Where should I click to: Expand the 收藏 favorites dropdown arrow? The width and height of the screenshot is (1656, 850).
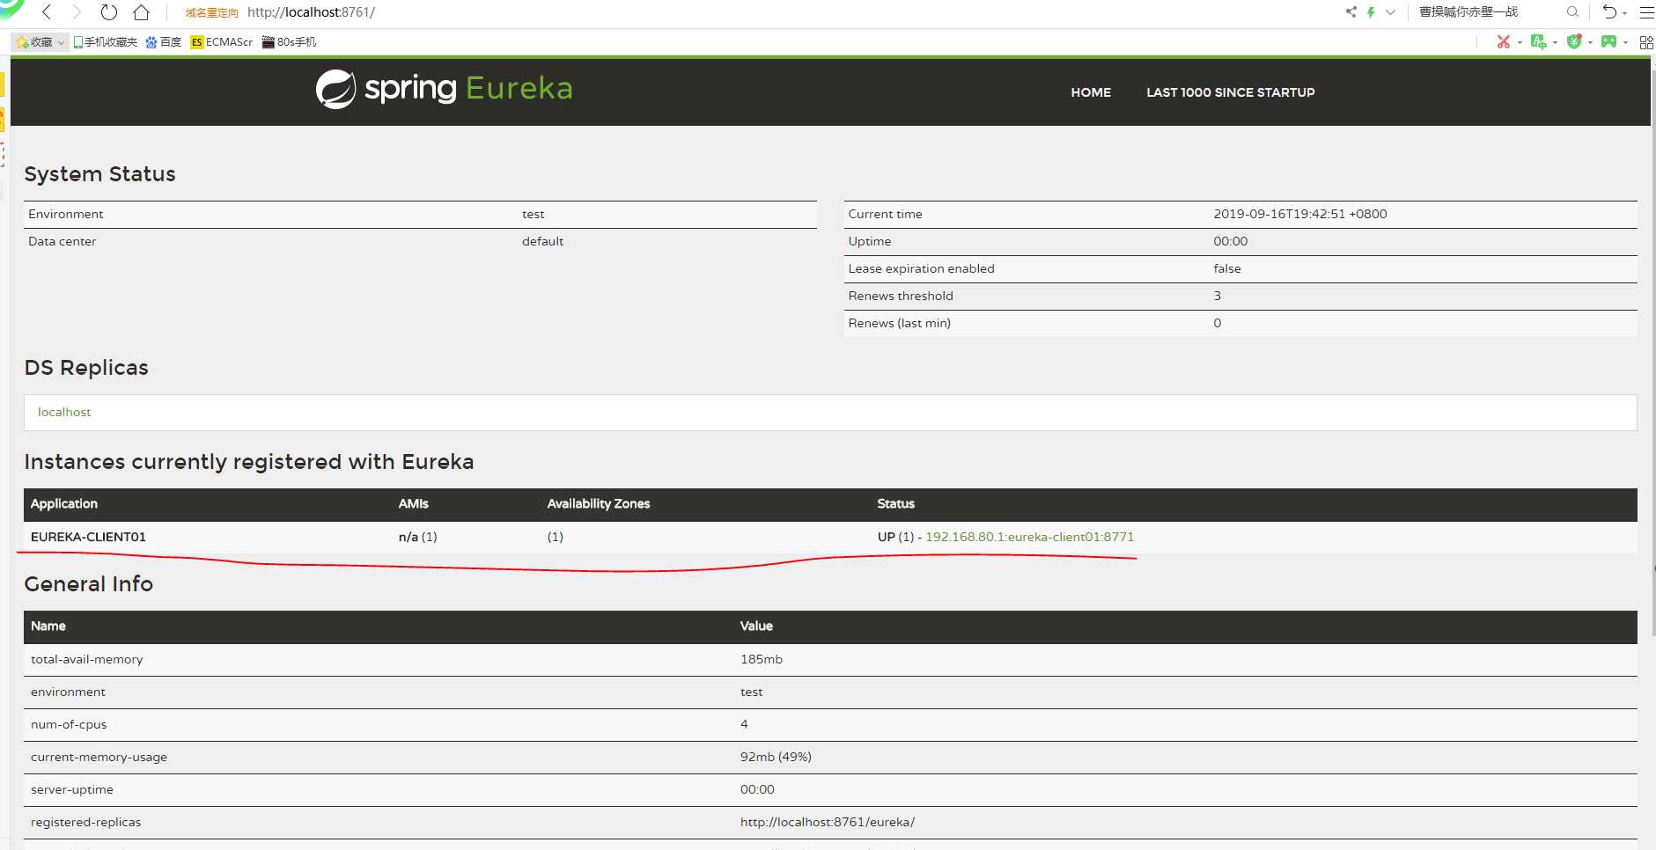62,42
